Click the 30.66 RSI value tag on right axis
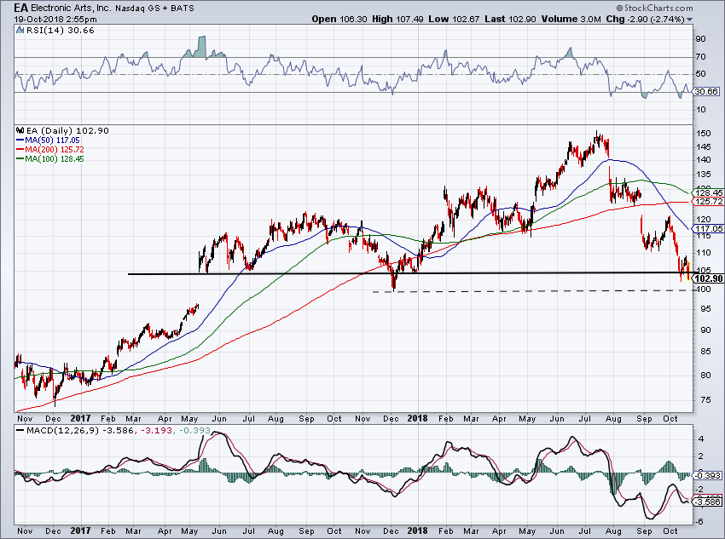 coord(706,91)
